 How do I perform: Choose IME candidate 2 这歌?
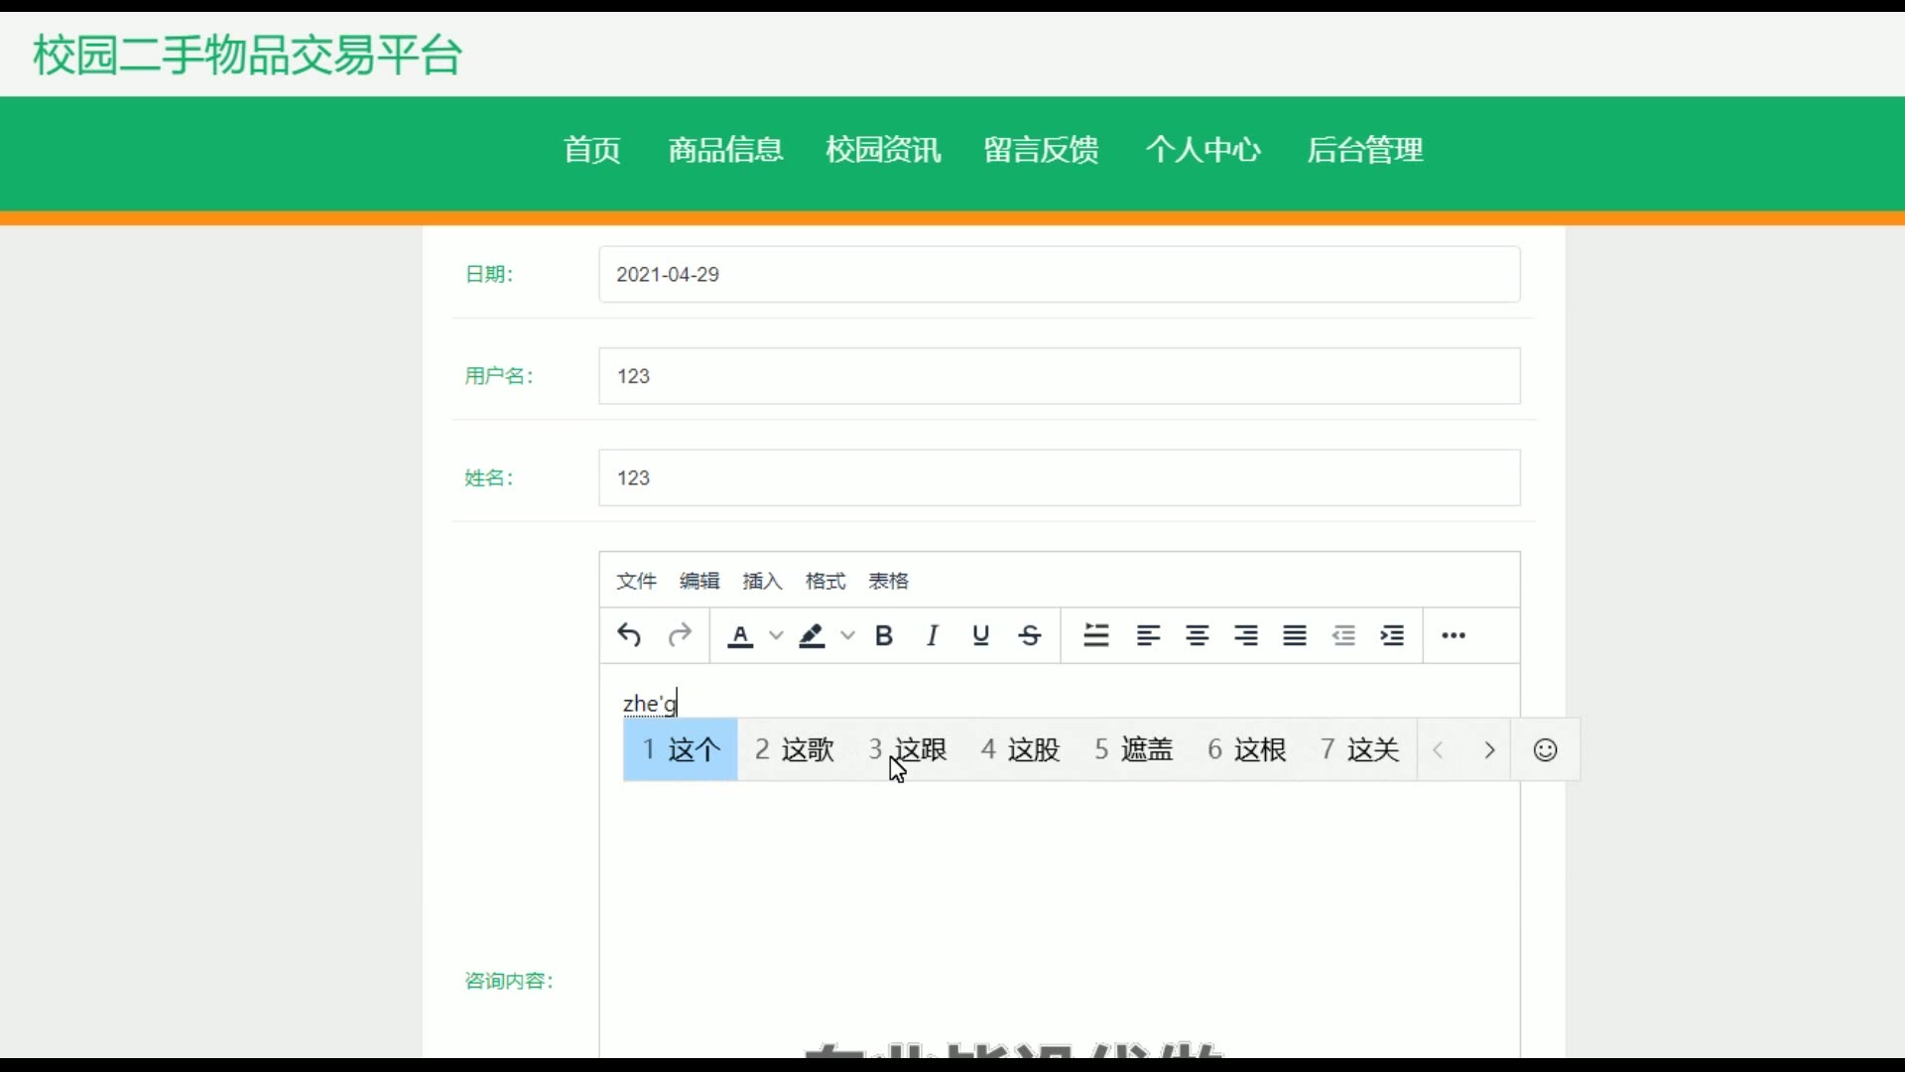(x=794, y=749)
